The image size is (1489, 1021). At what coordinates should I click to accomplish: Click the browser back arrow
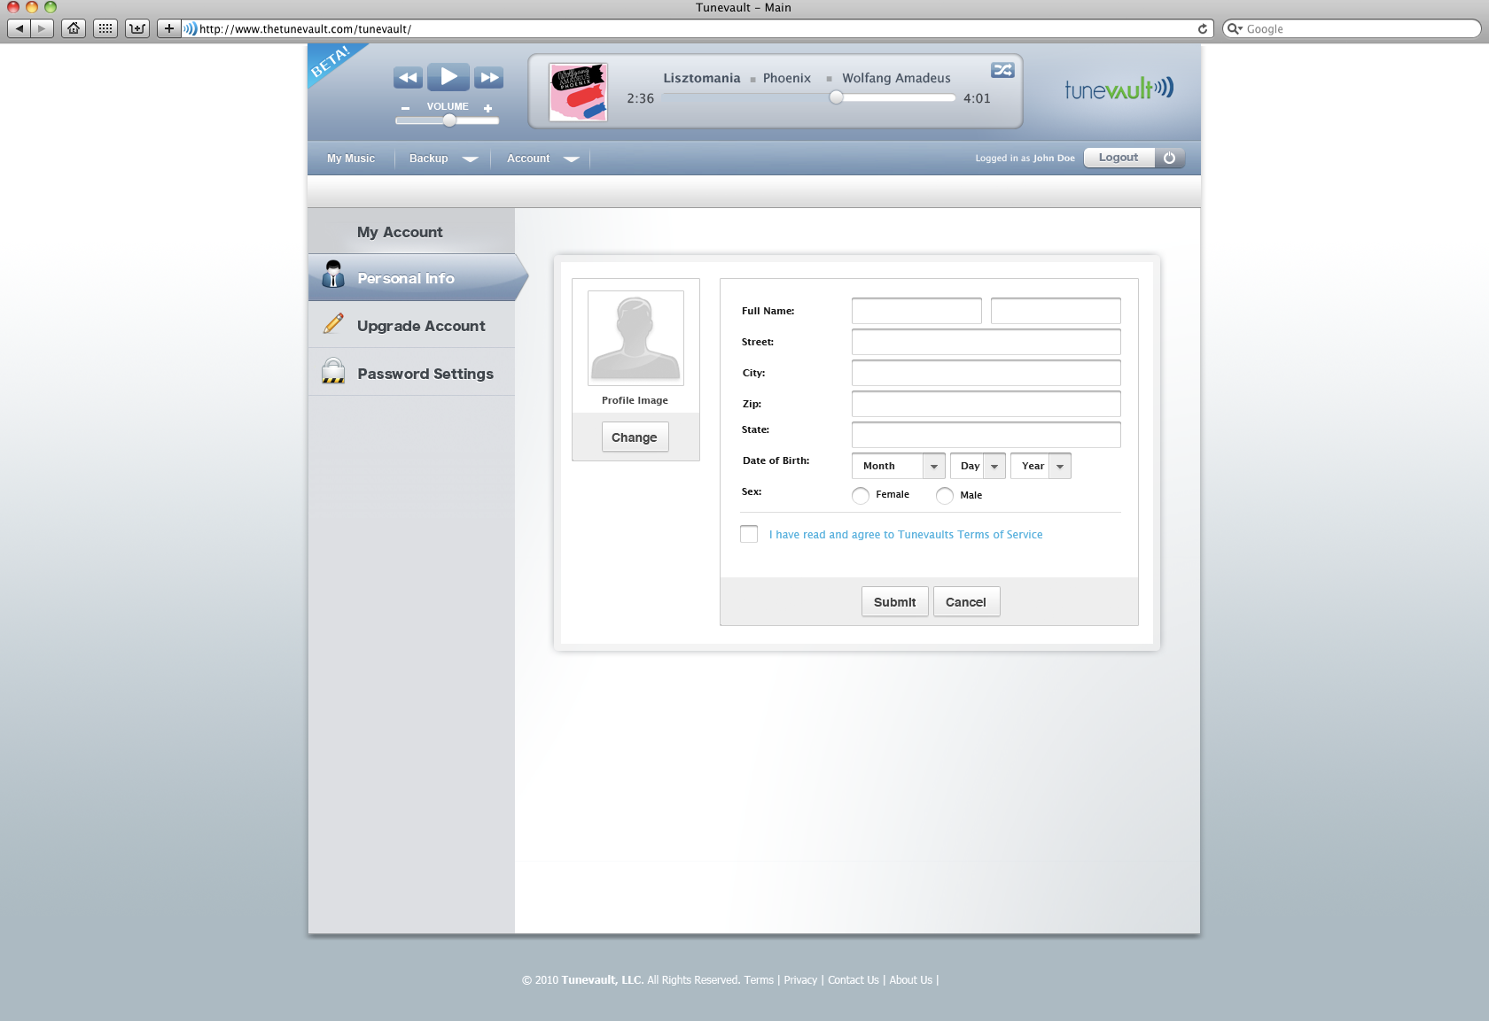[19, 28]
